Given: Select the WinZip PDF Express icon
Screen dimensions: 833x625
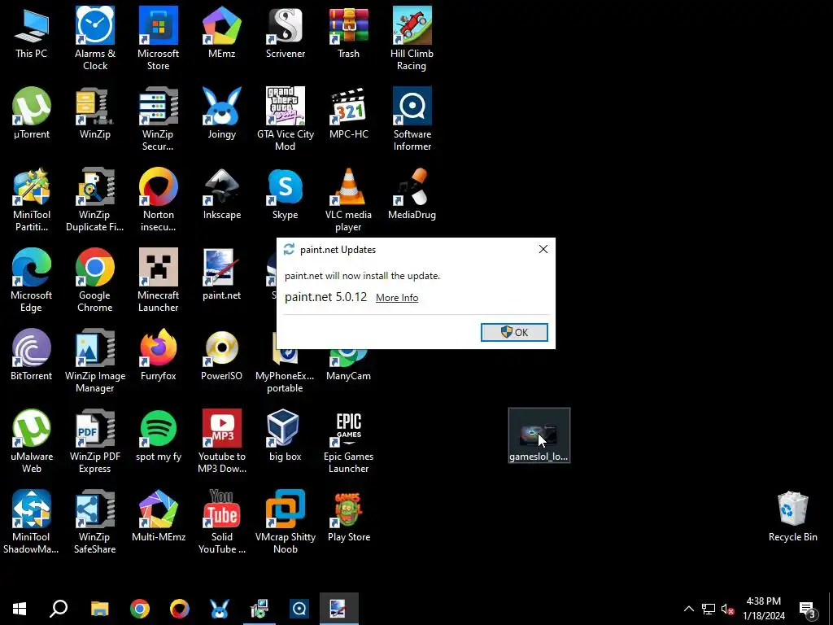Looking at the screenshot, I should [x=95, y=441].
